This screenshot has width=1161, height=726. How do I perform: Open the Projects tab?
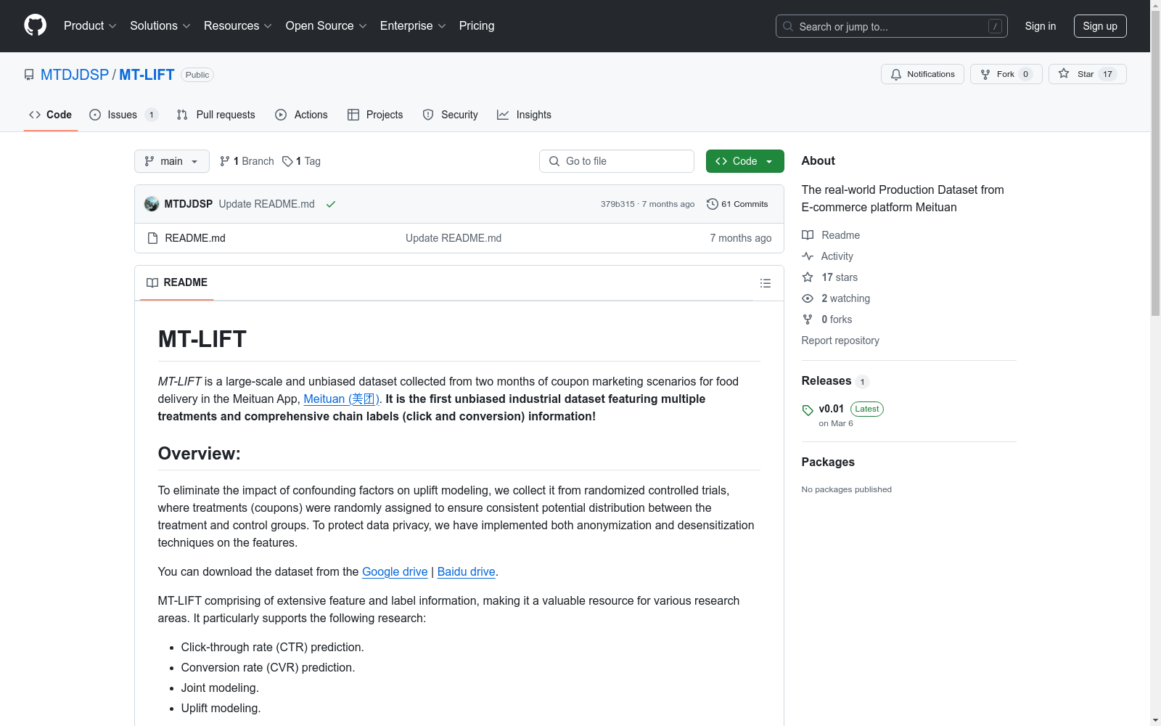tap(375, 115)
